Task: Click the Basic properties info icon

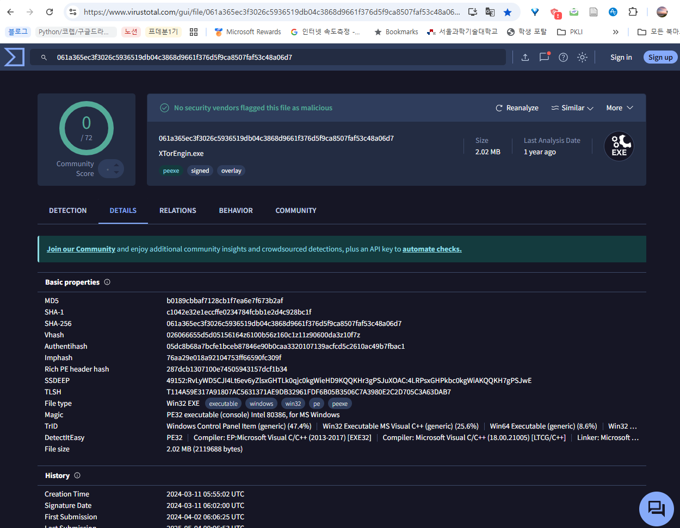Action: (x=107, y=282)
